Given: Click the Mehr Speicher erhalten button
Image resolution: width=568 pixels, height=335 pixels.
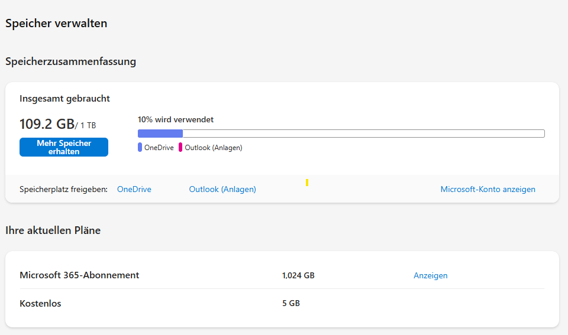Looking at the screenshot, I should (x=64, y=147).
